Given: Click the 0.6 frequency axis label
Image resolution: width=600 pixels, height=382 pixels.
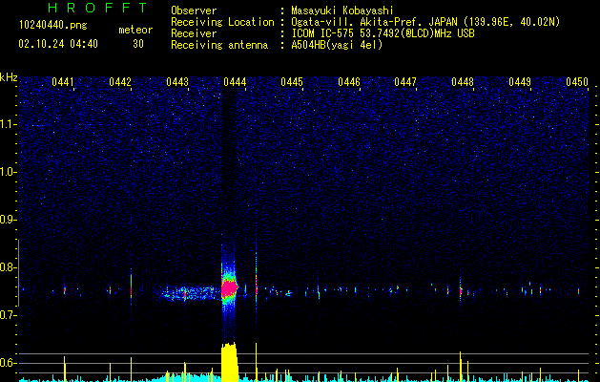Looking at the screenshot, I should point(9,363).
